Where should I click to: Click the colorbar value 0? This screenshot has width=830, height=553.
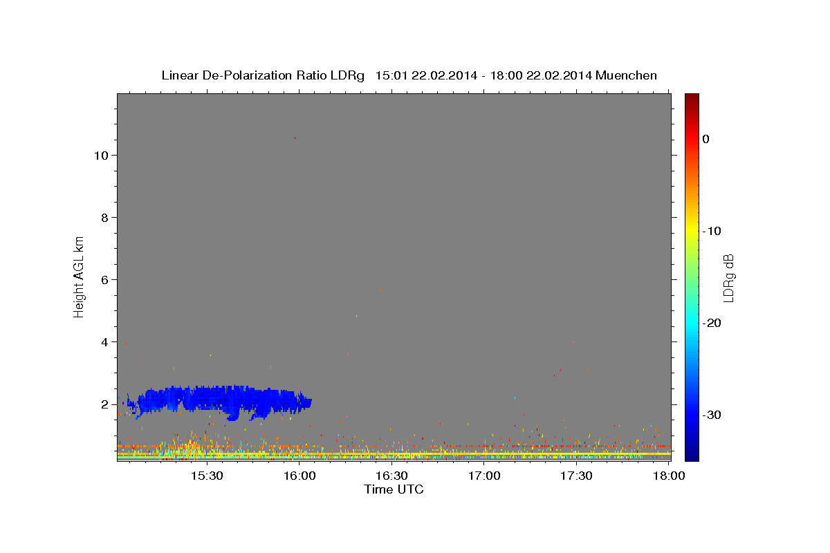click(x=706, y=139)
